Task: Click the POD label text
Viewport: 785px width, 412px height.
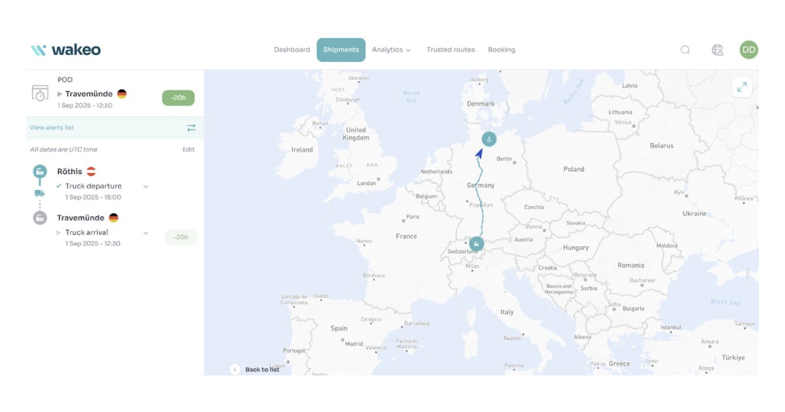Action: click(65, 80)
